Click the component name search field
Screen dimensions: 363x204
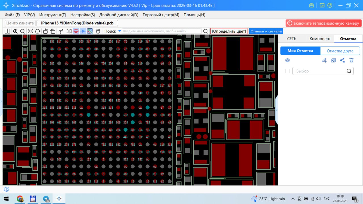coord(162,31)
